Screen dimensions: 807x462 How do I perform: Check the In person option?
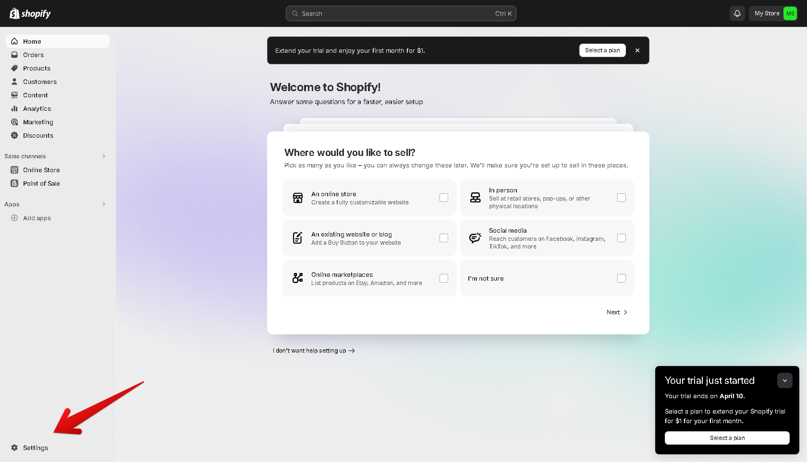(x=622, y=198)
